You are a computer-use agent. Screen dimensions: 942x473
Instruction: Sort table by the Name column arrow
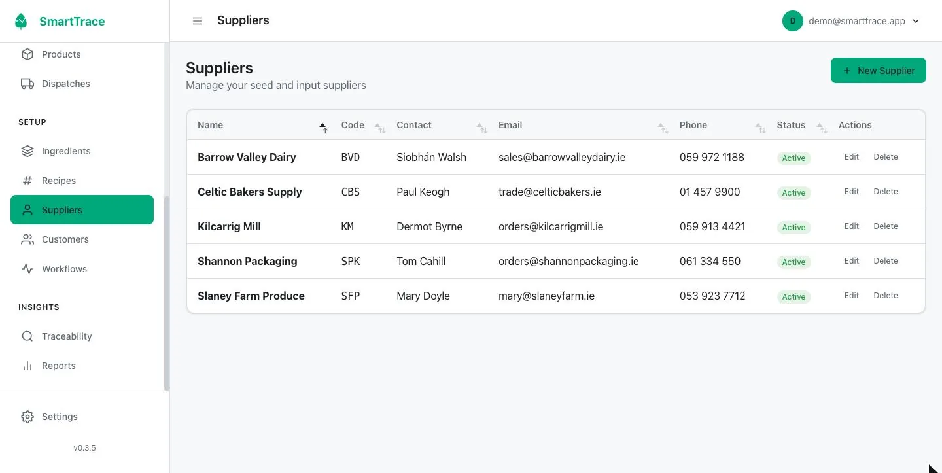323,128
